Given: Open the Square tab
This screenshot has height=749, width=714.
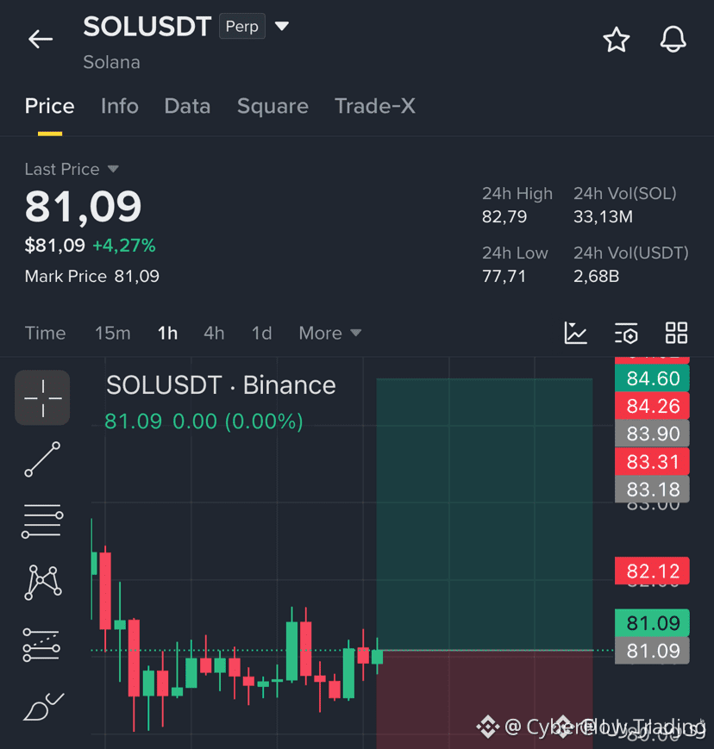Looking at the screenshot, I should 272,106.
